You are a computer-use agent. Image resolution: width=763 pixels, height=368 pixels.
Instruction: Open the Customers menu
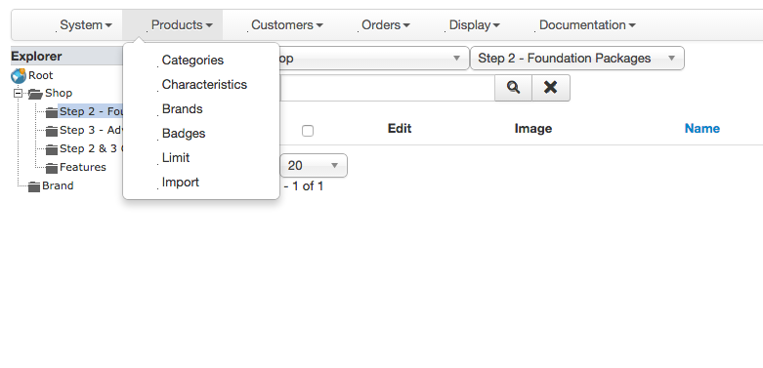[286, 24]
